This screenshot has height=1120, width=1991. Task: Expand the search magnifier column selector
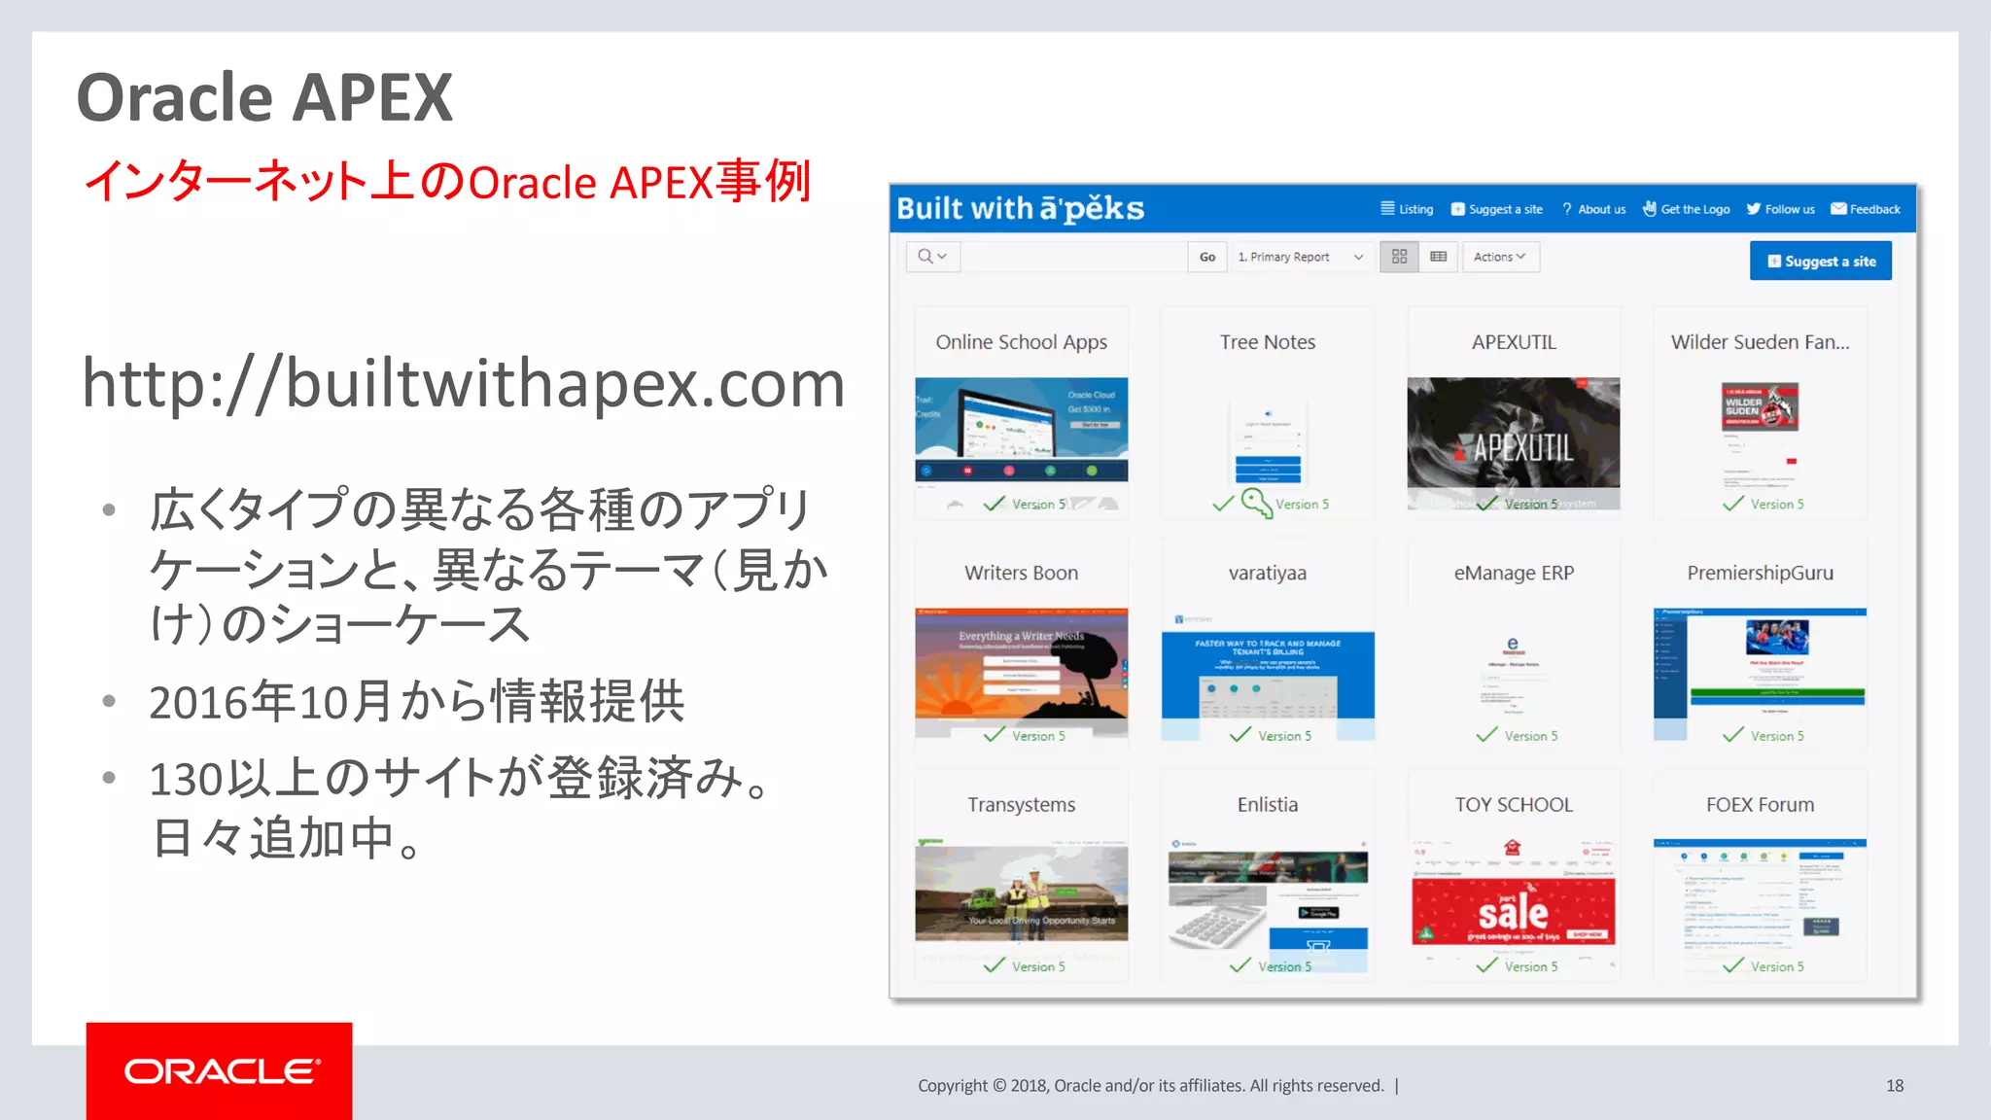tap(932, 257)
